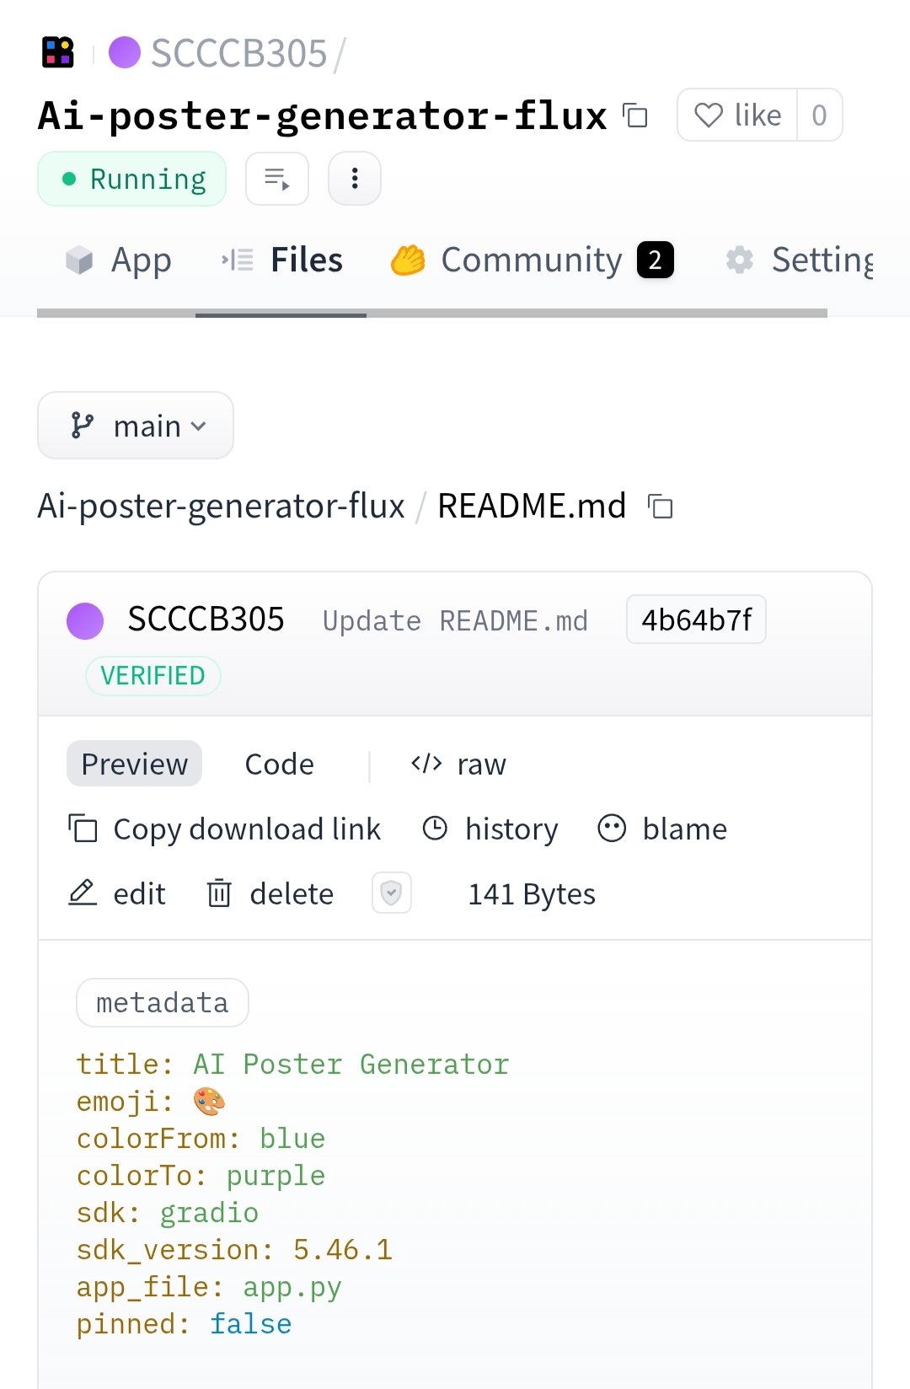910x1389 pixels.
Task: Open the Update README.md commit message
Action: 455,621
